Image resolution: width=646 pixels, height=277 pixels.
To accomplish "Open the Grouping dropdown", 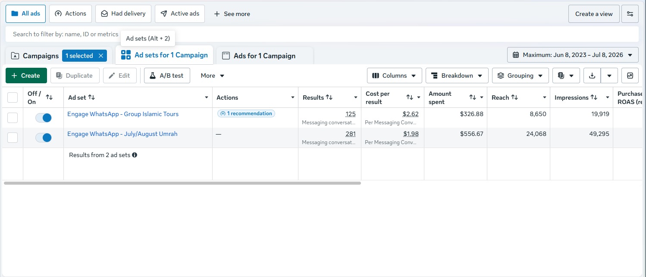I will pyautogui.click(x=520, y=76).
